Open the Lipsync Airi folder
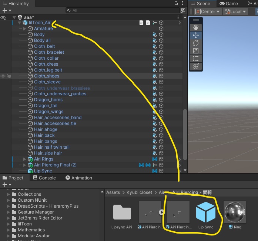 click(x=122, y=212)
